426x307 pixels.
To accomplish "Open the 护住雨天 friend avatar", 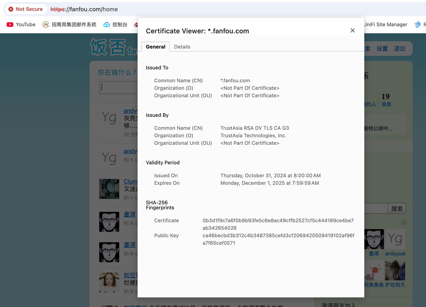I will coord(395,270).
